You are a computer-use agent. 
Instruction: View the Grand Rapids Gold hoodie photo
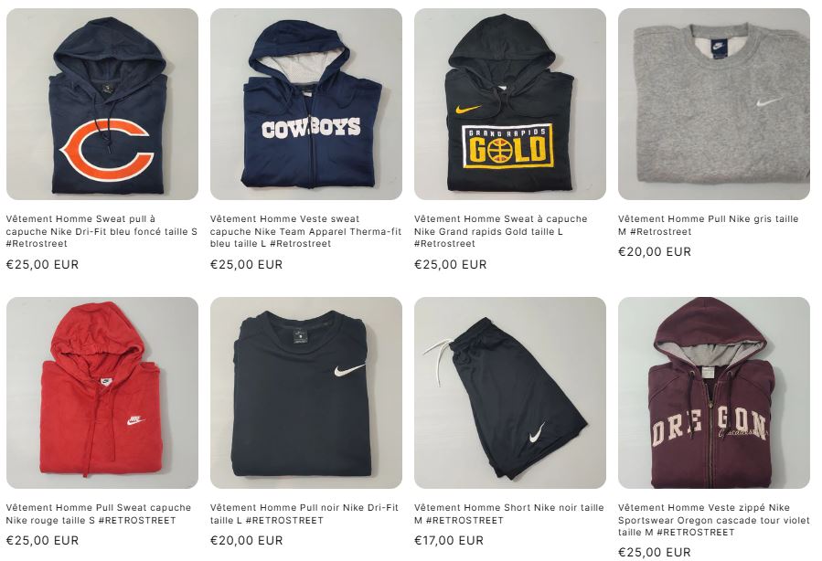pyautogui.click(x=510, y=104)
